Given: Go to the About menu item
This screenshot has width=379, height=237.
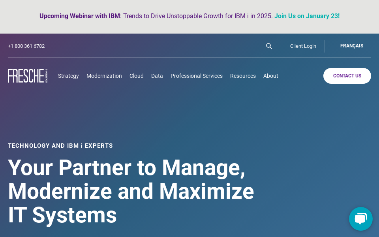Looking at the screenshot, I should point(271,76).
